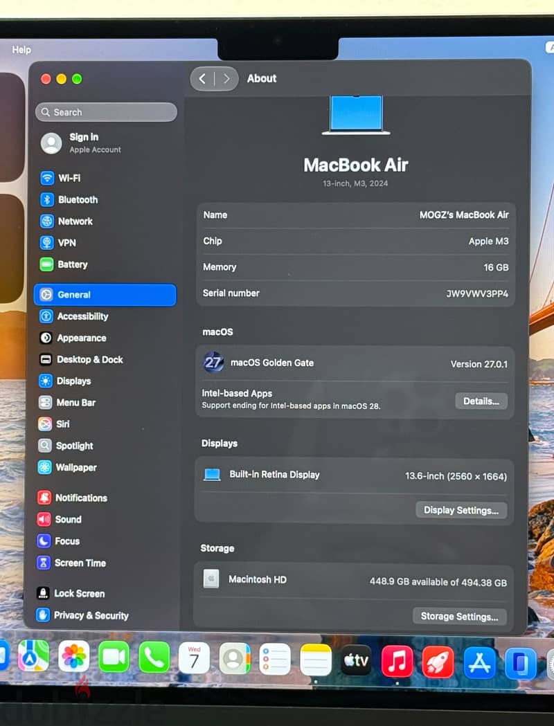Open Bluetooth settings in sidebar

69,199
